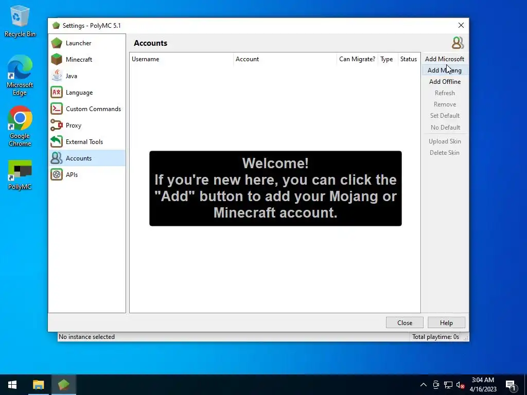Image resolution: width=527 pixels, height=395 pixels.
Task: Switch to the Minecraft settings page
Action: [x=87, y=60]
